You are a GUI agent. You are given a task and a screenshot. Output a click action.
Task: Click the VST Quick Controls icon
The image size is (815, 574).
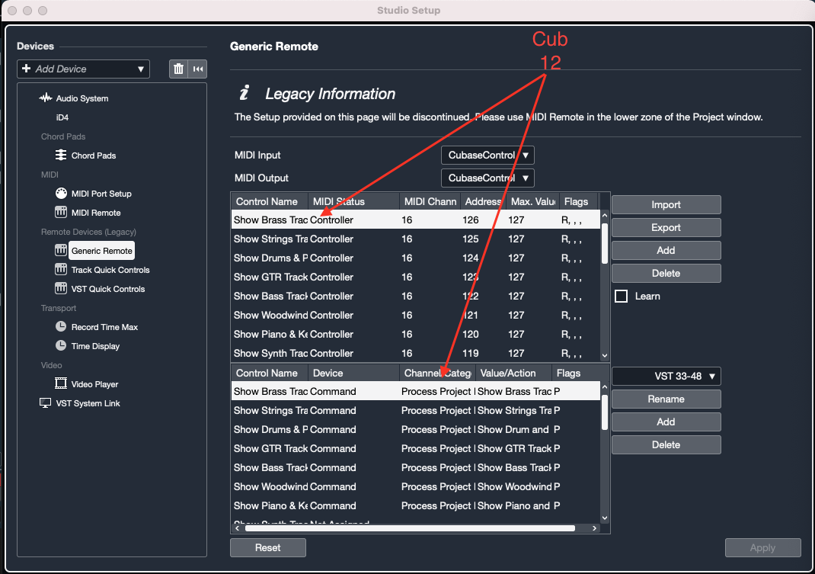61,288
